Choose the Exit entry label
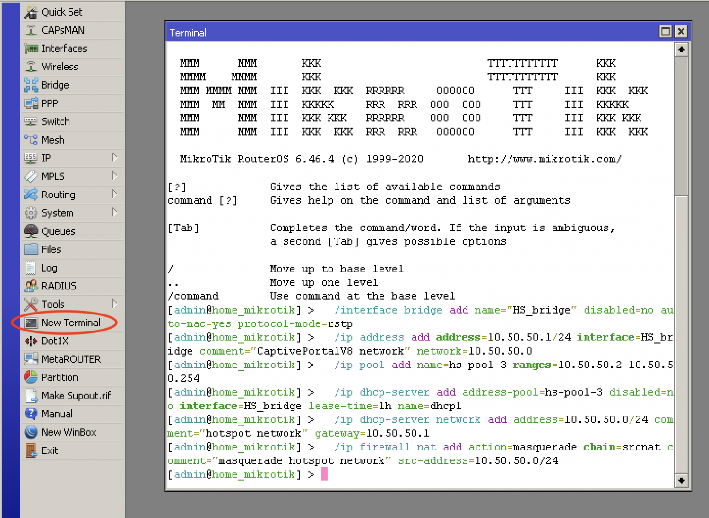The width and height of the screenshot is (709, 518). (49, 451)
